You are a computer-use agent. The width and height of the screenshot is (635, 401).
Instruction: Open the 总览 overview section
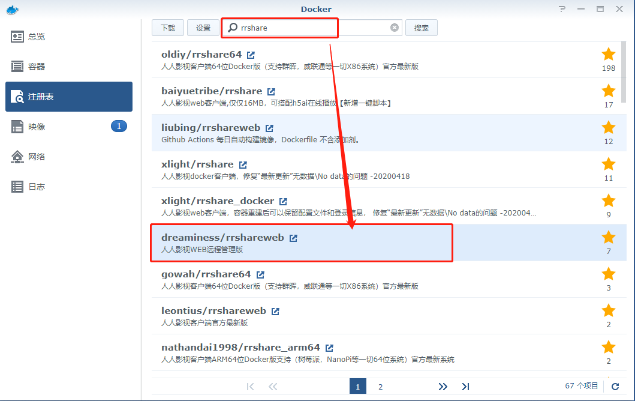pos(69,37)
